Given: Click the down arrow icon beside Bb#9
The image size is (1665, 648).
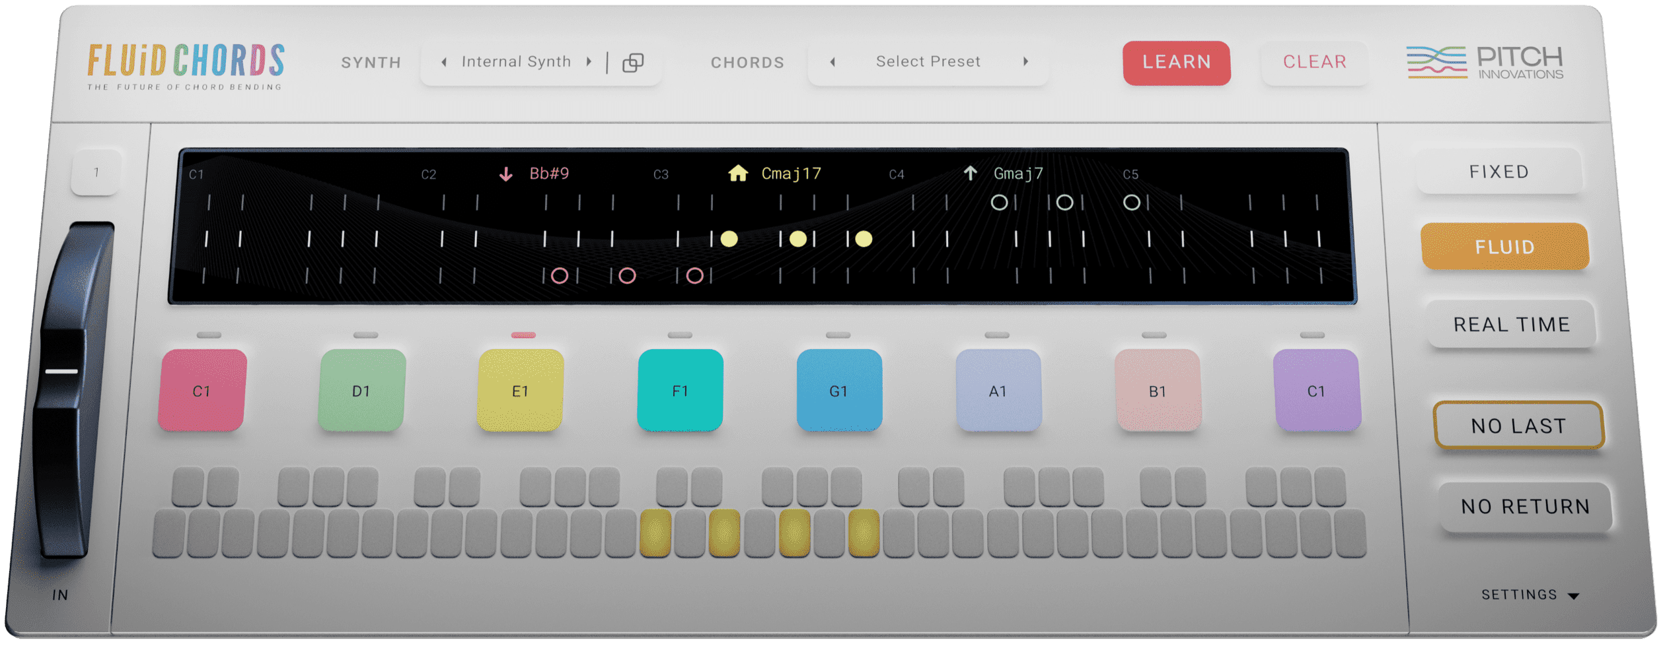Looking at the screenshot, I should tap(505, 174).
